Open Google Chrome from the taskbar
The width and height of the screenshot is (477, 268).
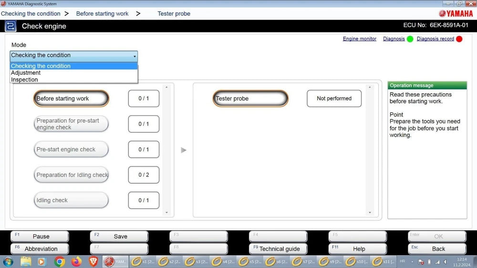[60, 262]
